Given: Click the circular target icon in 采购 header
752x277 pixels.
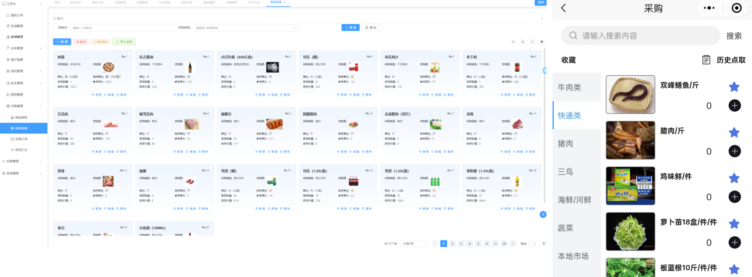Looking at the screenshot, I should coord(736,8).
